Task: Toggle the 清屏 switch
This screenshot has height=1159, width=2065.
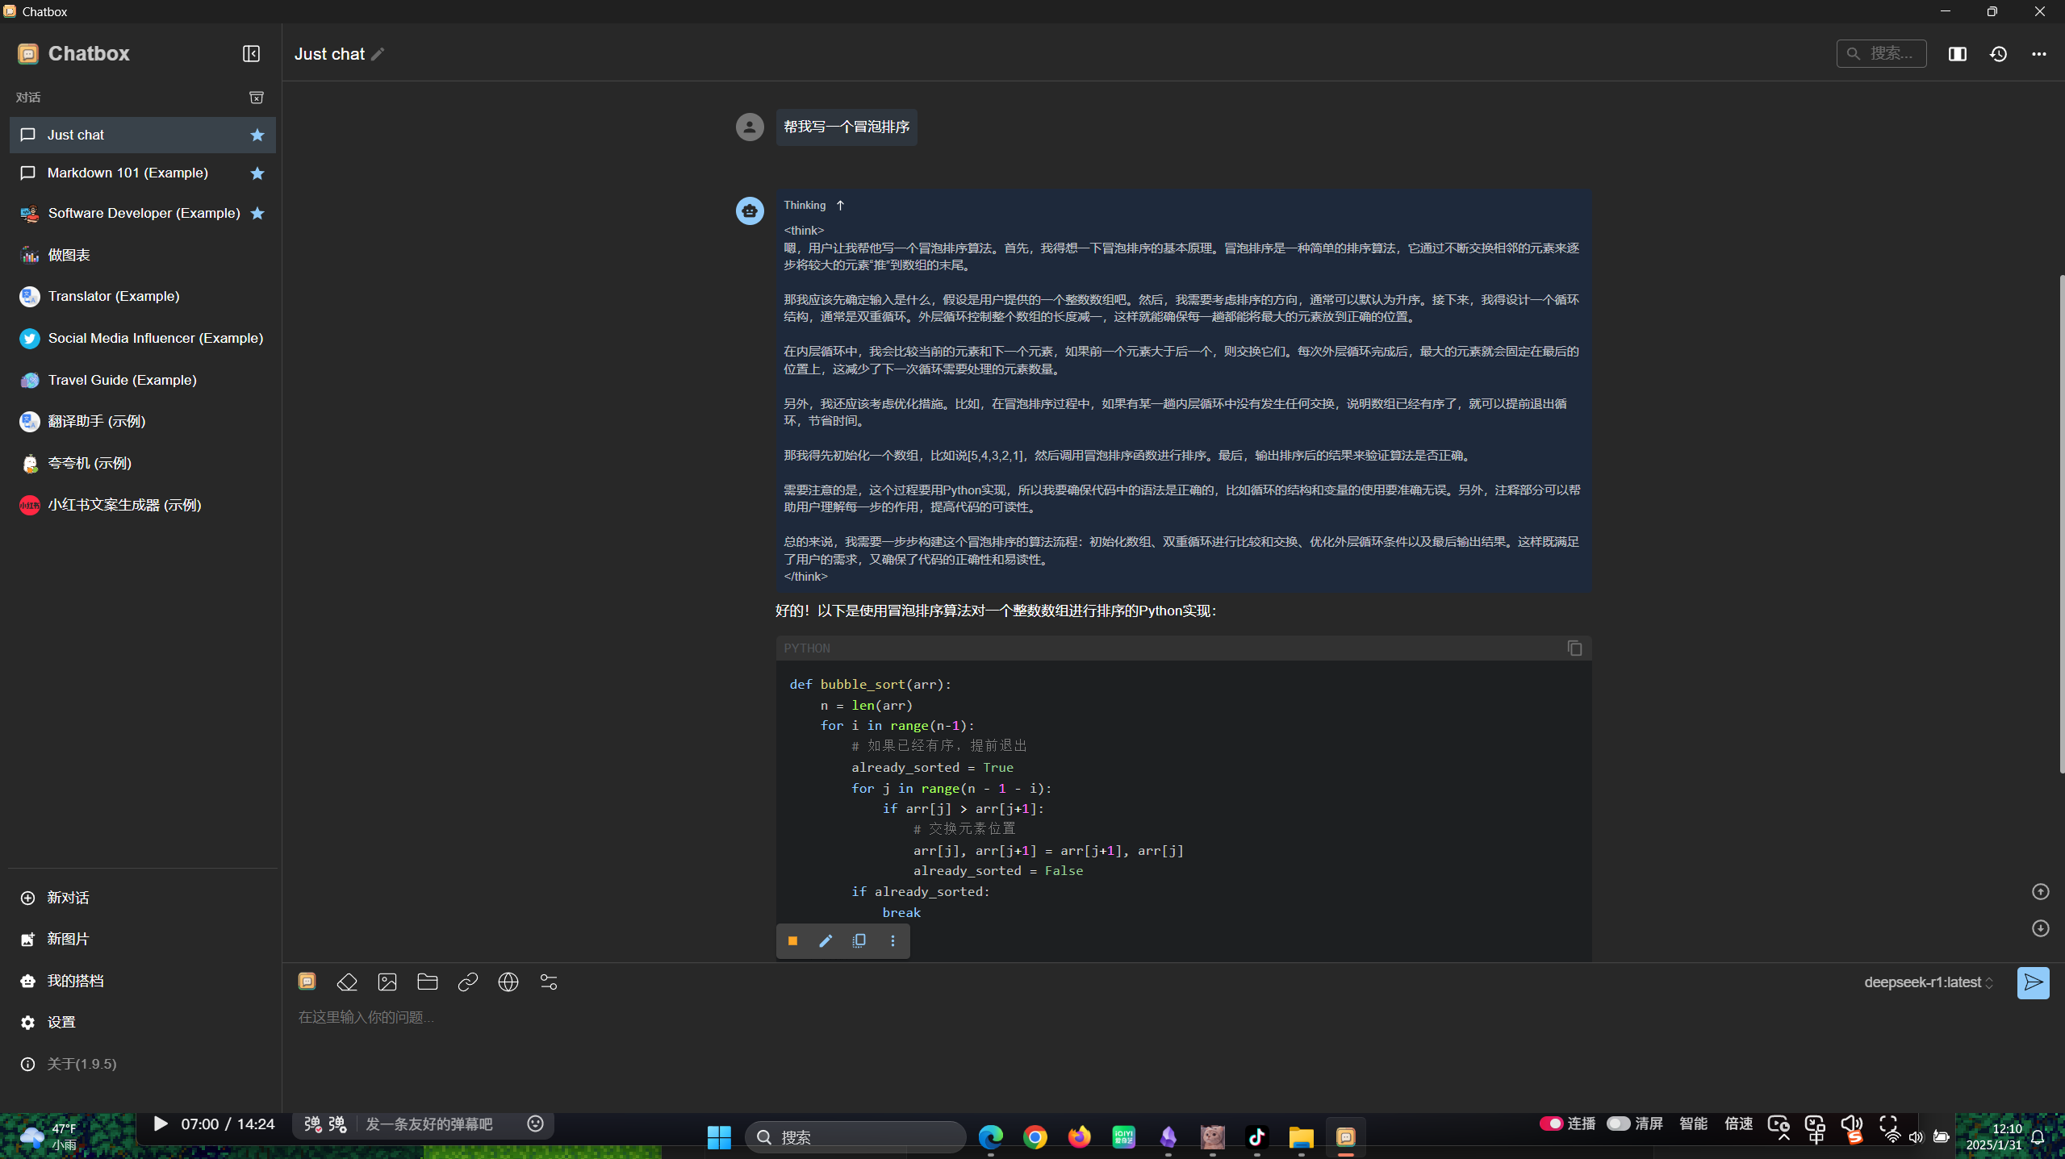Action: click(1618, 1124)
